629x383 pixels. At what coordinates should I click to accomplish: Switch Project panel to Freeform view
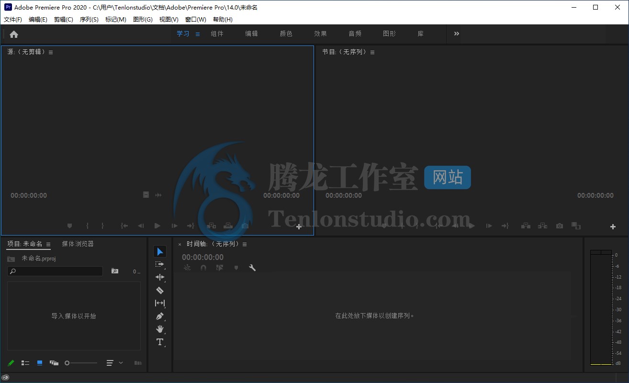coord(54,363)
